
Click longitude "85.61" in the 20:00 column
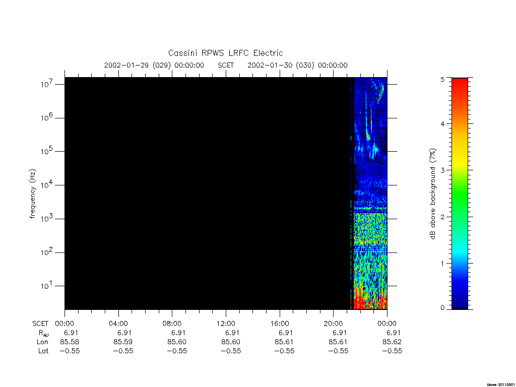pos(338,342)
